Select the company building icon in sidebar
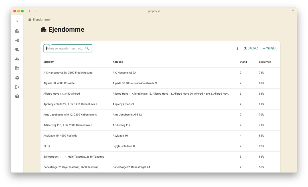308x187 pixels. point(17,68)
